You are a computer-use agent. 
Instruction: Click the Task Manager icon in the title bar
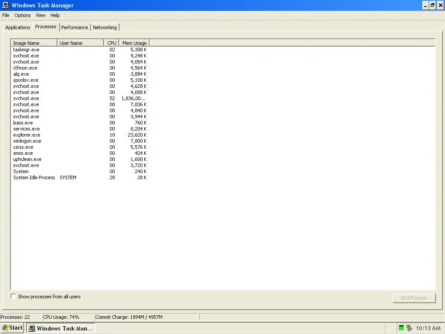[x=5, y=5]
